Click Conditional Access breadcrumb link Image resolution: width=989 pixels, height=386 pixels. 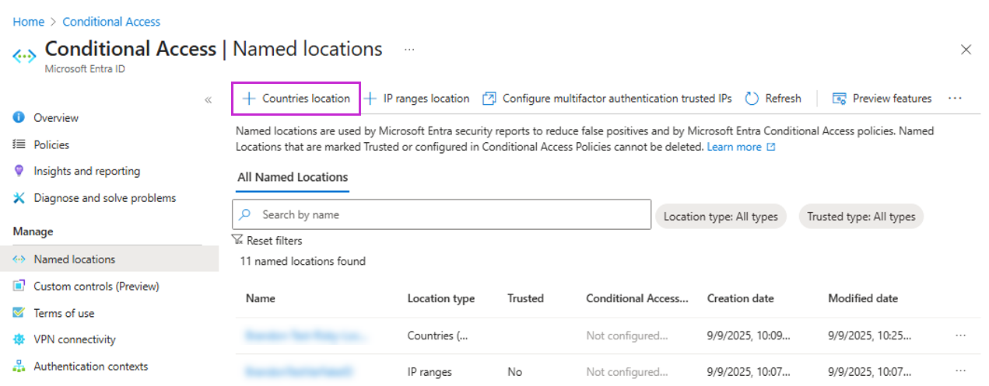pos(111,22)
